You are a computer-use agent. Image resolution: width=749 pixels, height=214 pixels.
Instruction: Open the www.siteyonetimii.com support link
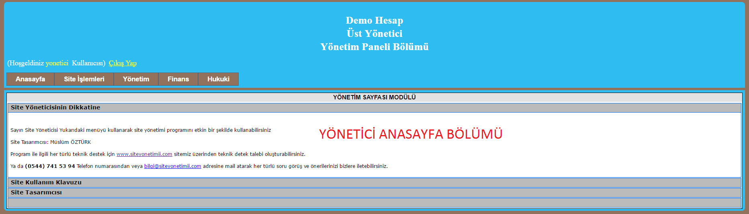pyautogui.click(x=144, y=154)
